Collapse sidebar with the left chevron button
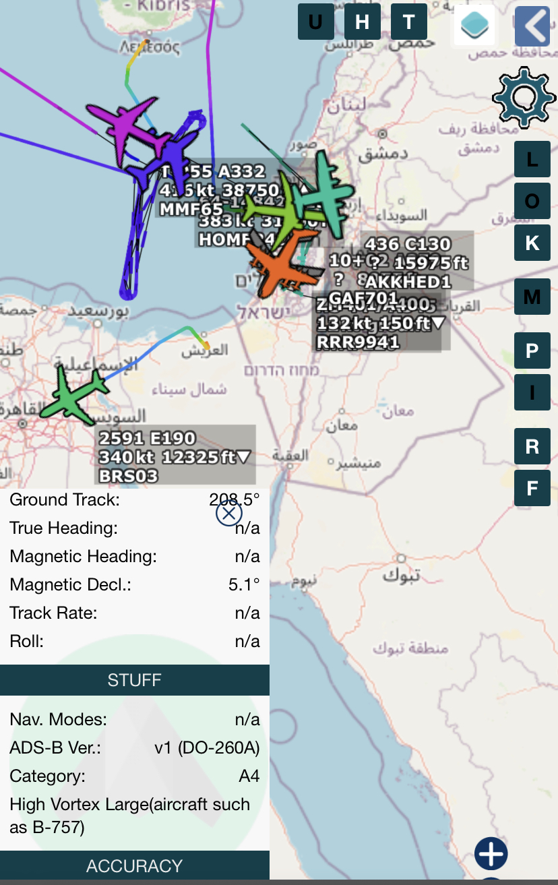This screenshot has width=558, height=885. (x=532, y=26)
